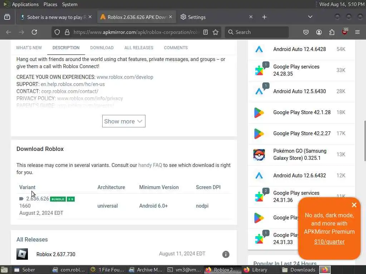Screen dimensions: 366x274
Task: Click the green BUNDLE badge
Action: (x=58, y=199)
